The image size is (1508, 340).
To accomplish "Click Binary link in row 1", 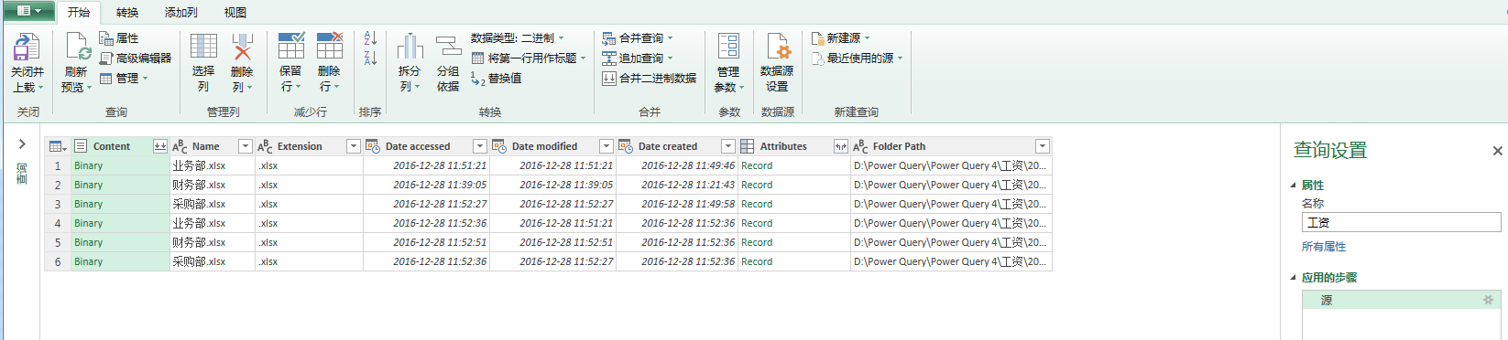I will [89, 165].
